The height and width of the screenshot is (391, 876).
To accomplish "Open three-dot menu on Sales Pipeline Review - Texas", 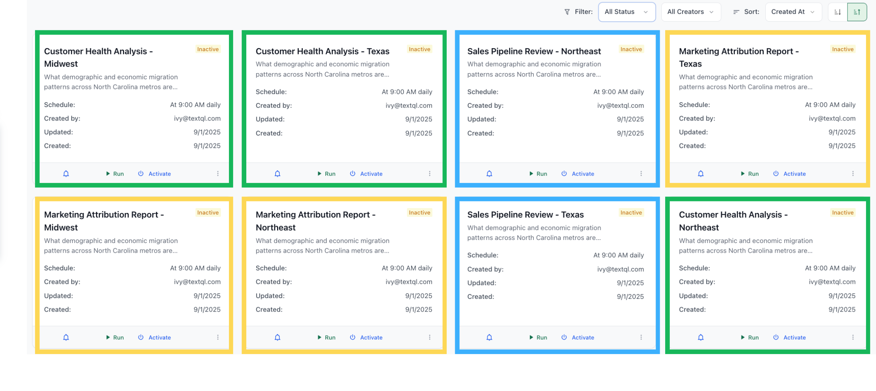I will coord(641,337).
